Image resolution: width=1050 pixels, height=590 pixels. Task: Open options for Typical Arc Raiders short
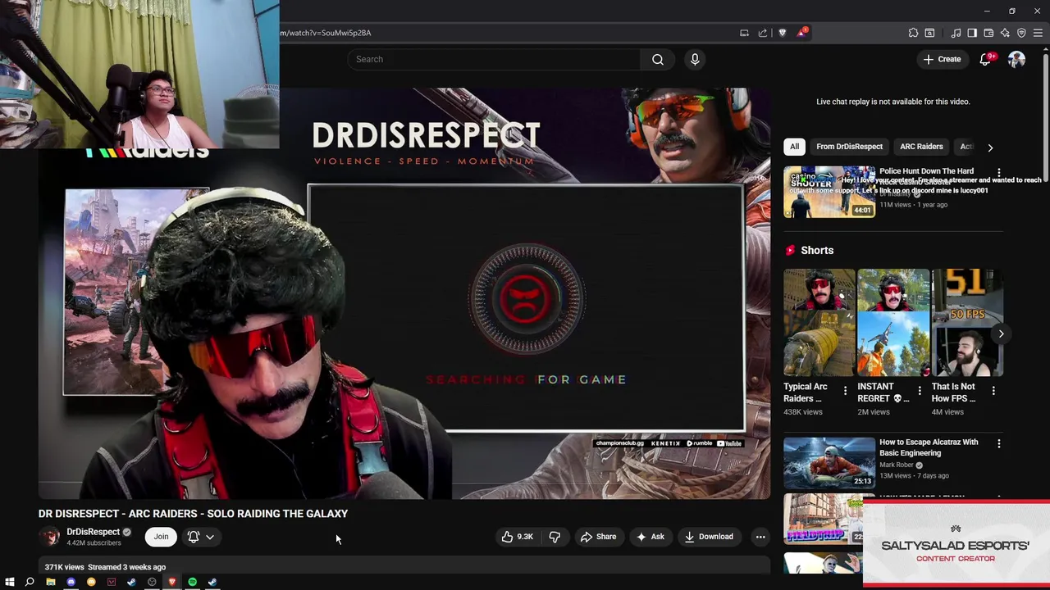(845, 392)
